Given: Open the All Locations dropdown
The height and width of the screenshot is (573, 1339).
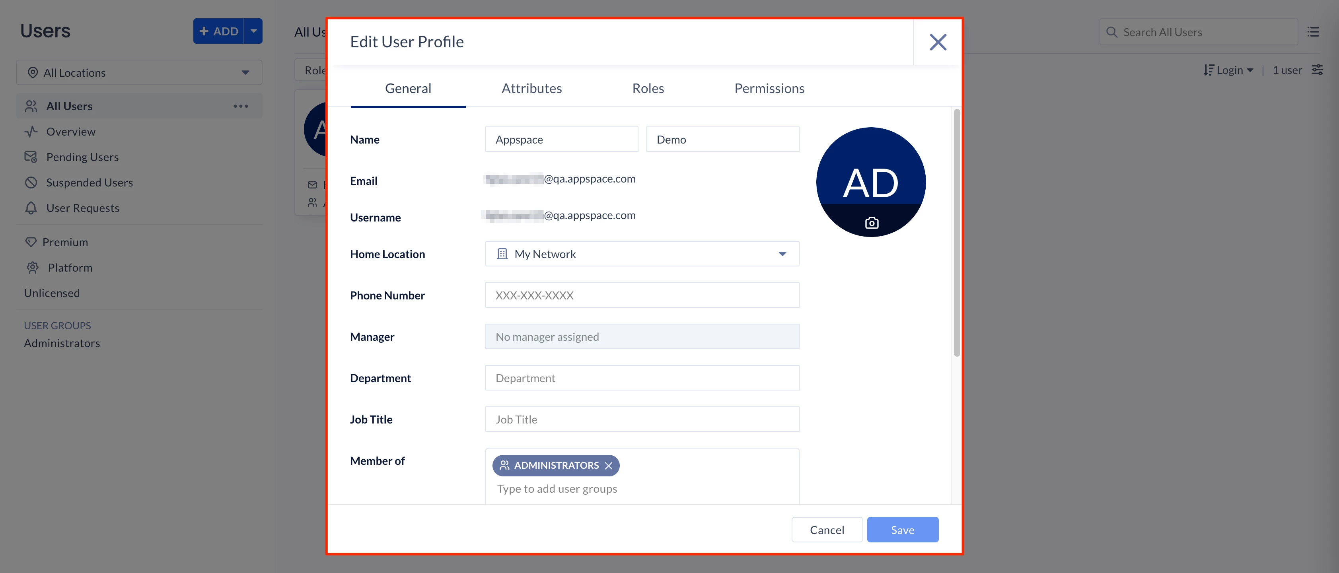Looking at the screenshot, I should (139, 73).
